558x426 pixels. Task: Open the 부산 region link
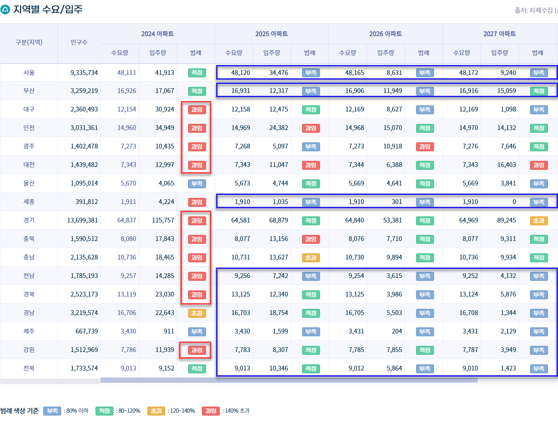[x=29, y=91]
